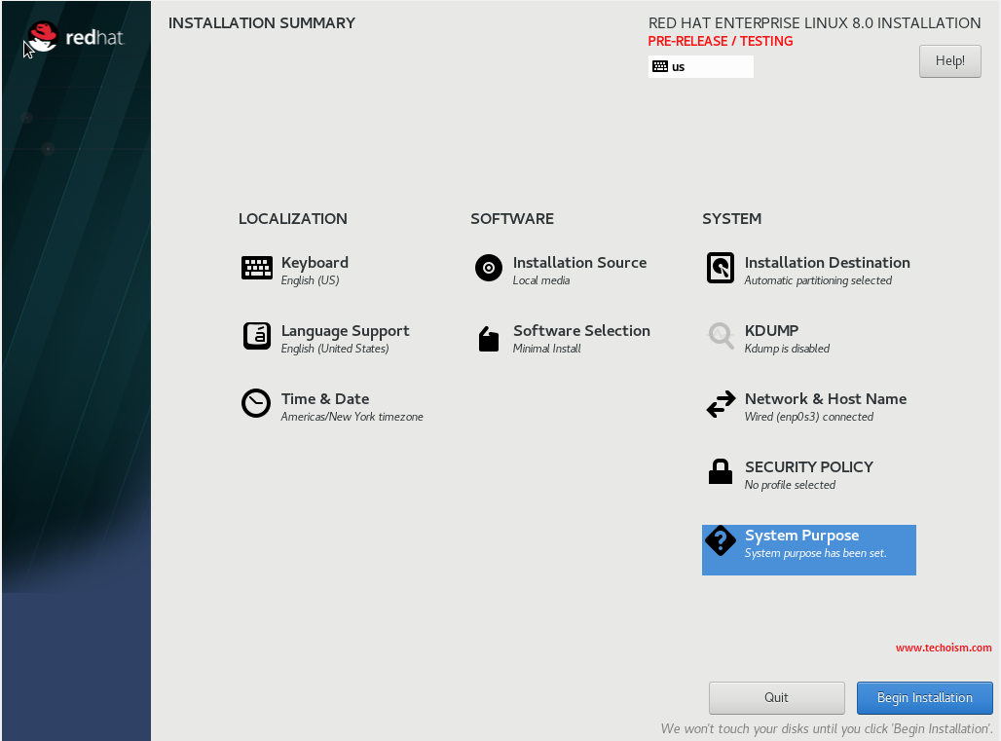Click 'Wired (enp0s3) connected' status text
The height and width of the screenshot is (741, 1001).
pyautogui.click(x=809, y=417)
